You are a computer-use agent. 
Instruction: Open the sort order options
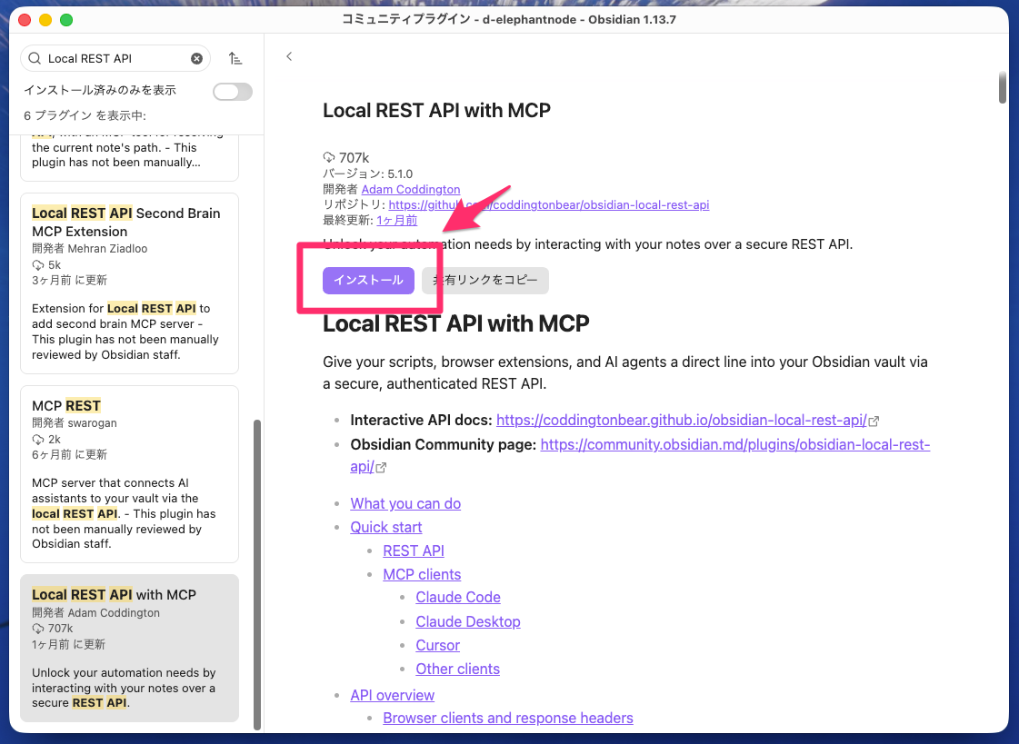(235, 58)
